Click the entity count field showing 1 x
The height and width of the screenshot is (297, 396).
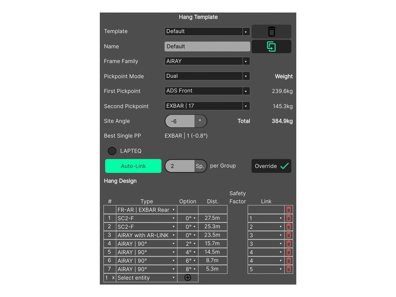(110, 278)
